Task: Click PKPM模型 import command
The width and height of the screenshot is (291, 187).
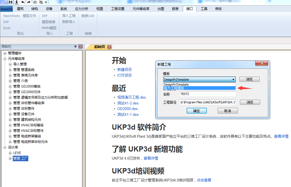Action: (x=49, y=28)
